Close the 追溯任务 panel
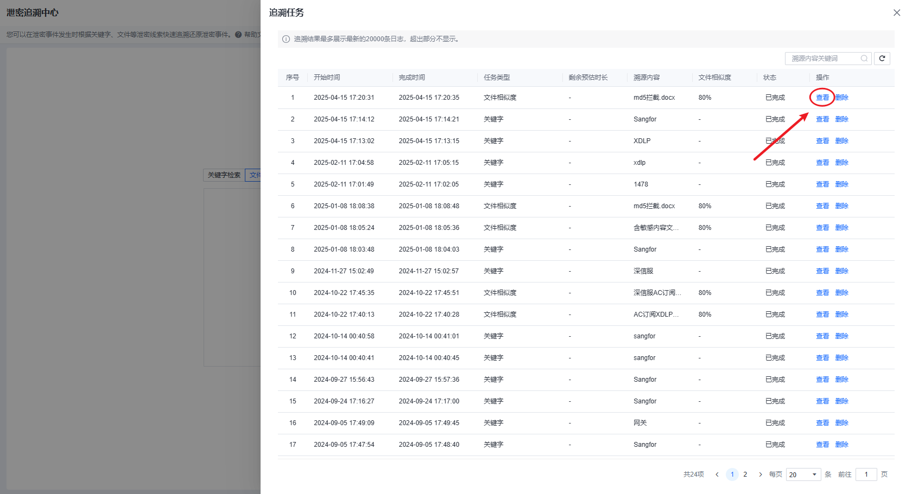912x494 pixels. [x=896, y=12]
